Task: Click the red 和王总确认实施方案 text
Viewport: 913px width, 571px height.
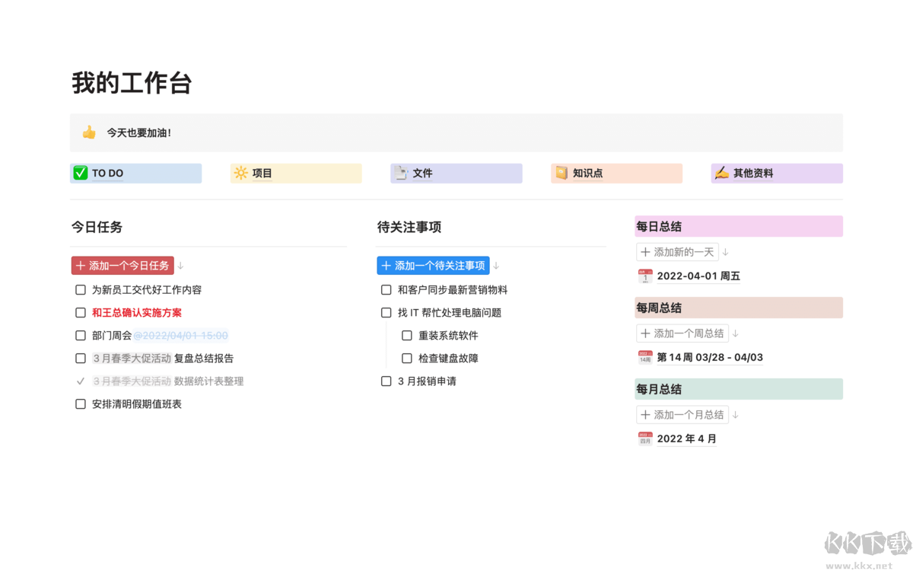Action: coord(137,313)
